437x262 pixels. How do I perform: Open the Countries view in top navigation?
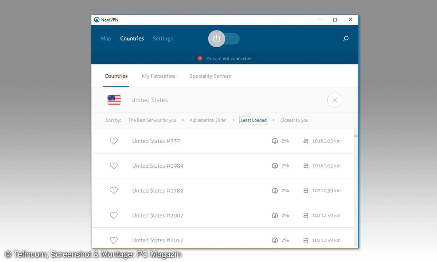coord(132,39)
